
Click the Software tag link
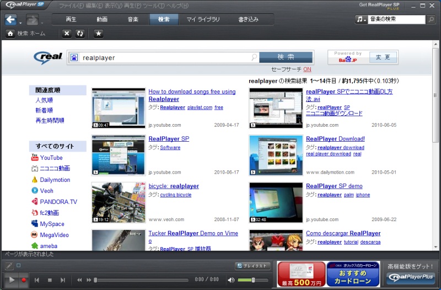(x=170, y=147)
